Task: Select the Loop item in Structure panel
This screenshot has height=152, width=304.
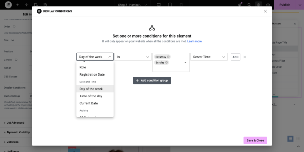Action: pyautogui.click(x=285, y=67)
